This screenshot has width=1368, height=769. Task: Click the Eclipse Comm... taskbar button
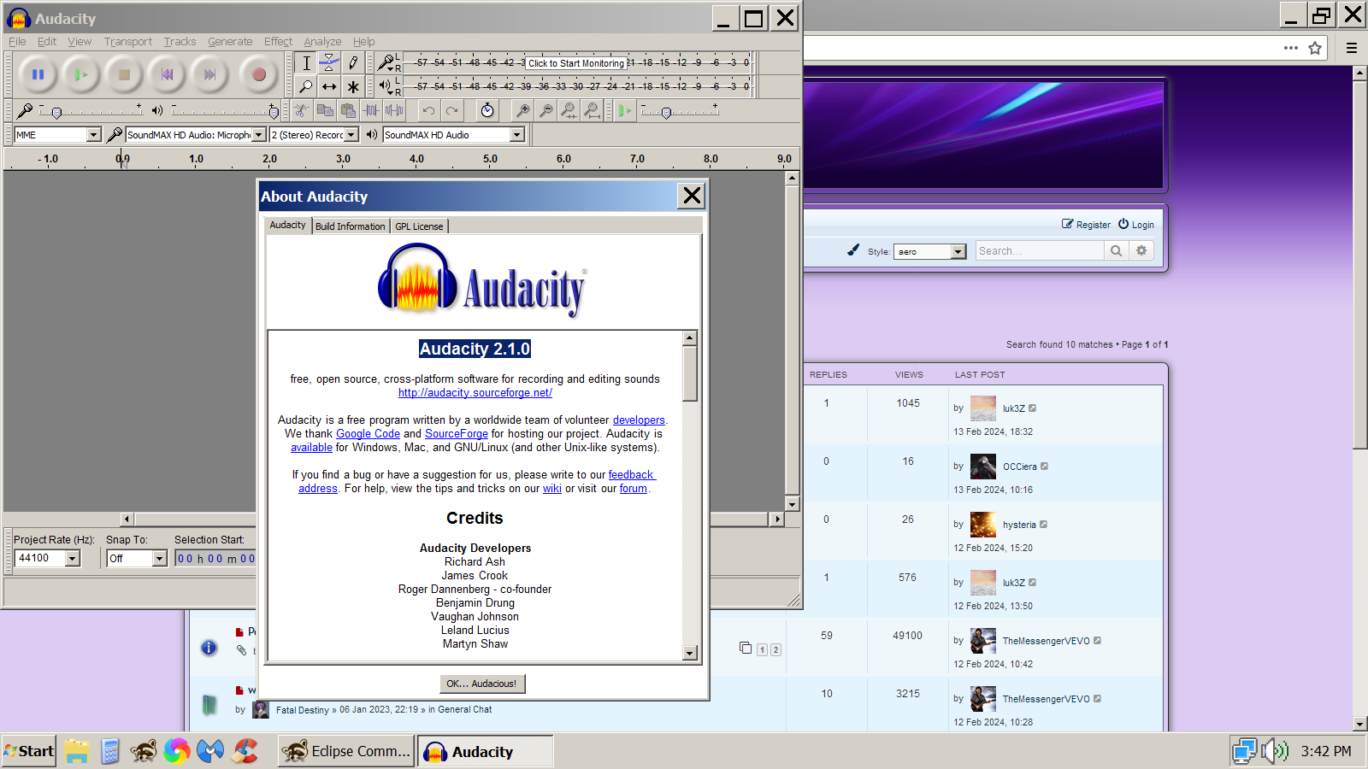347,751
